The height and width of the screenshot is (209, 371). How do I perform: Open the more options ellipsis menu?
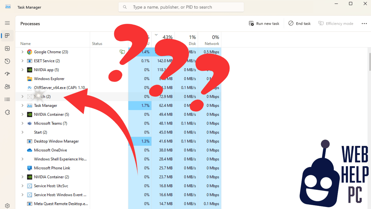(x=364, y=24)
